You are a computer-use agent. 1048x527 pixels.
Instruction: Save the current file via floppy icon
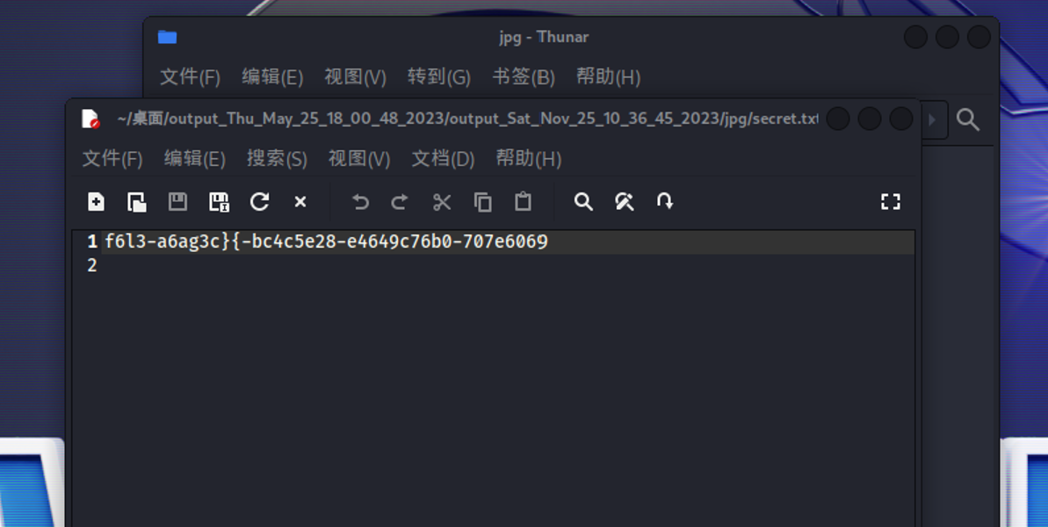click(x=177, y=202)
